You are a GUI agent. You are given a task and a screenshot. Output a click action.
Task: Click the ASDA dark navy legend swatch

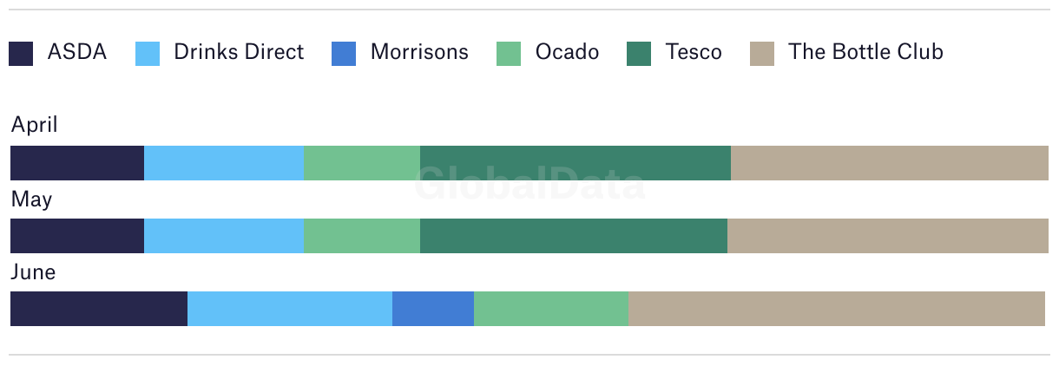point(21,54)
